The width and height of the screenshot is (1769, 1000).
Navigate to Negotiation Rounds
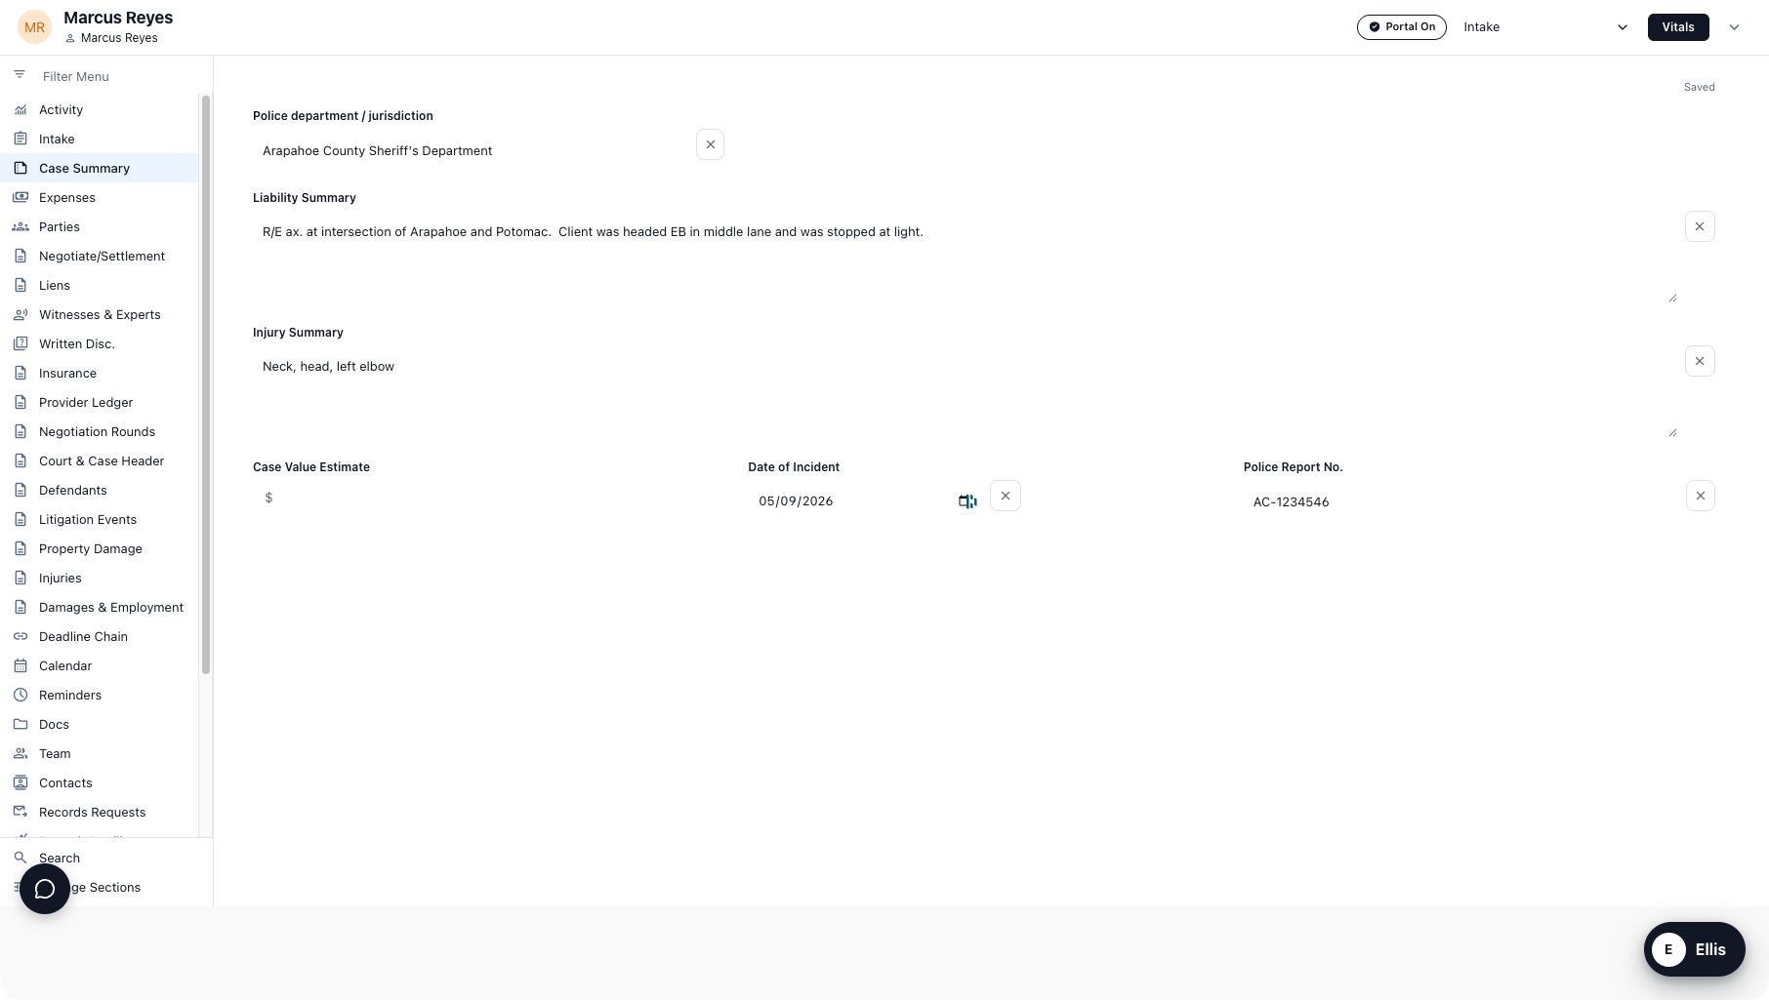pos(100,432)
